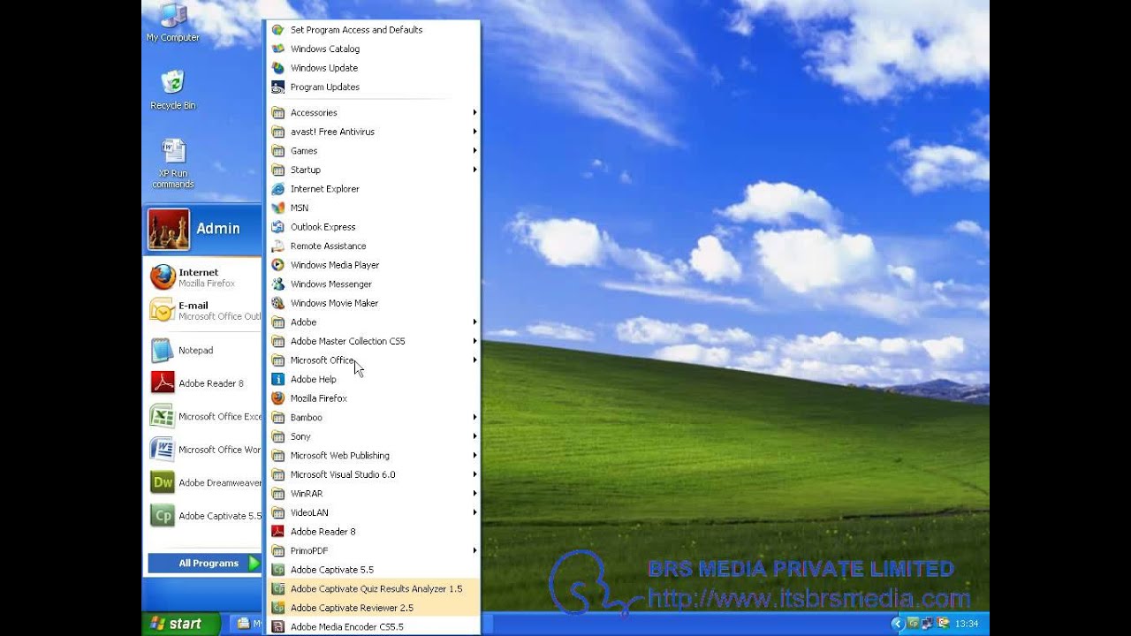
Task: Choose Windows Update menu entry
Action: click(373, 68)
